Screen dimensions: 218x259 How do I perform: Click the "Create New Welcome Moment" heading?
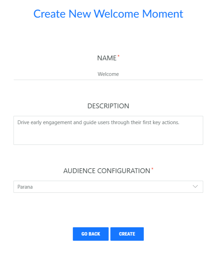tap(108, 14)
